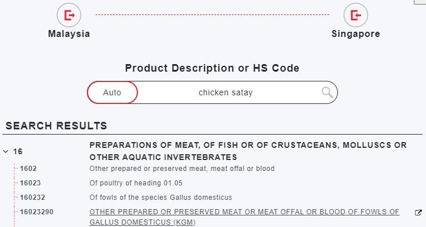Screen dimensions: 426x227
Task: Click 'Of poultry of heading 01.05' description
Action: (136, 183)
